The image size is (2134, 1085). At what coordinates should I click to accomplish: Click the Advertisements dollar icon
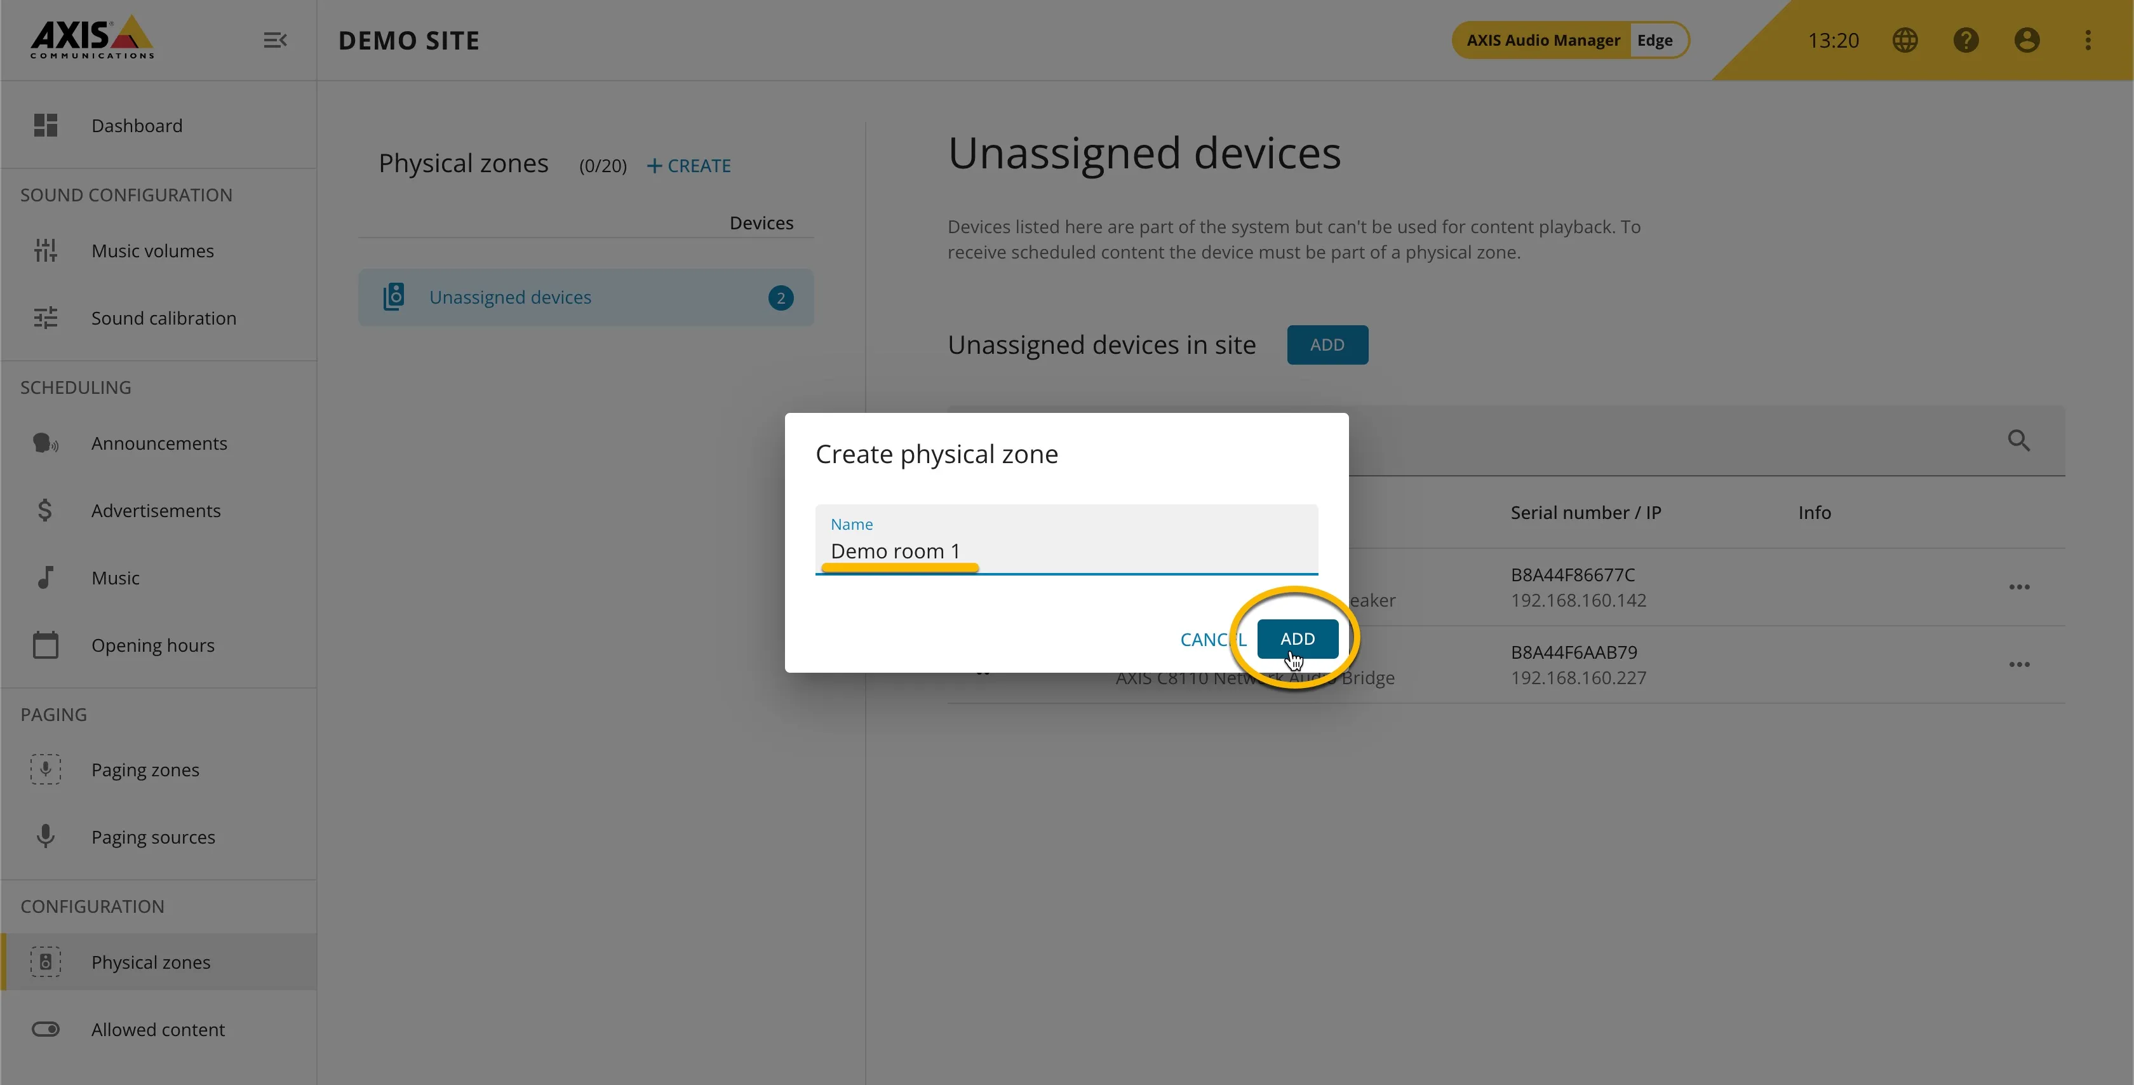pos(46,511)
